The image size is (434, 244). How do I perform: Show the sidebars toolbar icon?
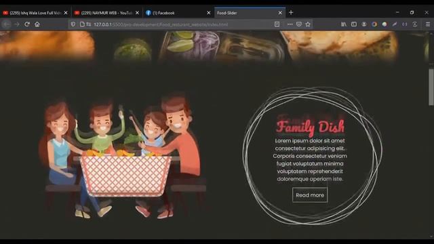coord(354,24)
